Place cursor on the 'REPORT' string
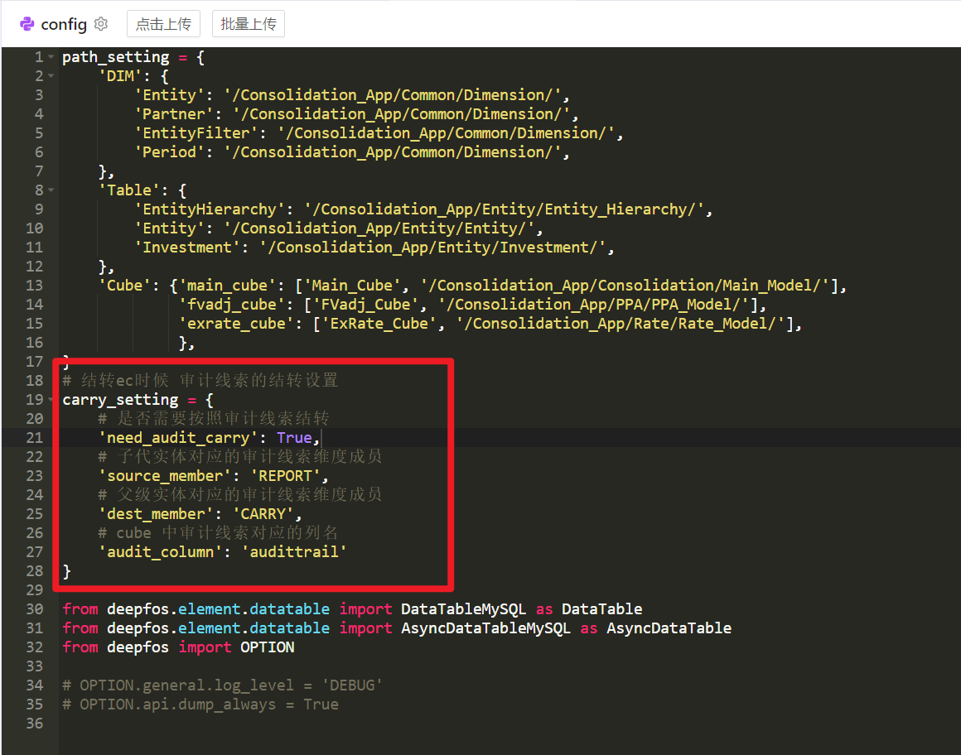The width and height of the screenshot is (961, 755). pyautogui.click(x=284, y=476)
